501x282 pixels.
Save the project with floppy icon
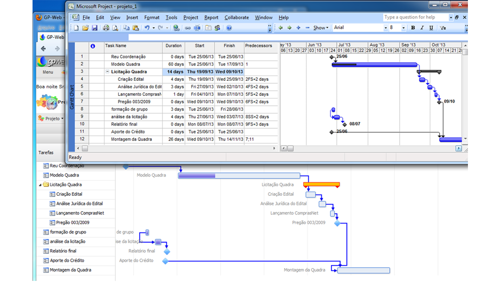coord(94,28)
